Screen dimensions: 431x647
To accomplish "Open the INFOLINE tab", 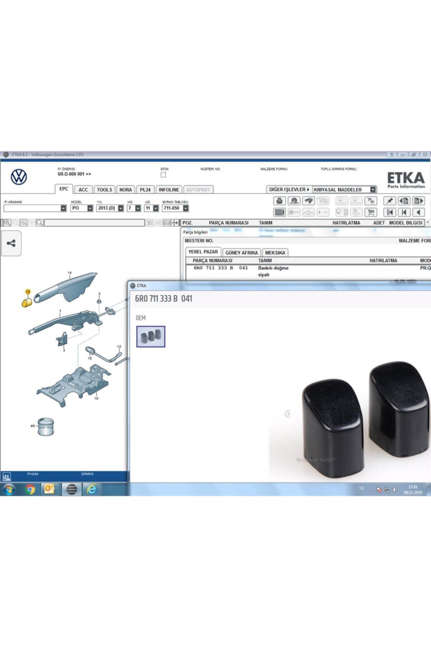I will pyautogui.click(x=168, y=190).
